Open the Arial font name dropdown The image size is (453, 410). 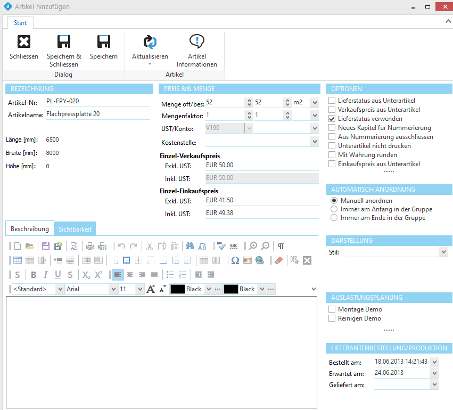point(113,289)
